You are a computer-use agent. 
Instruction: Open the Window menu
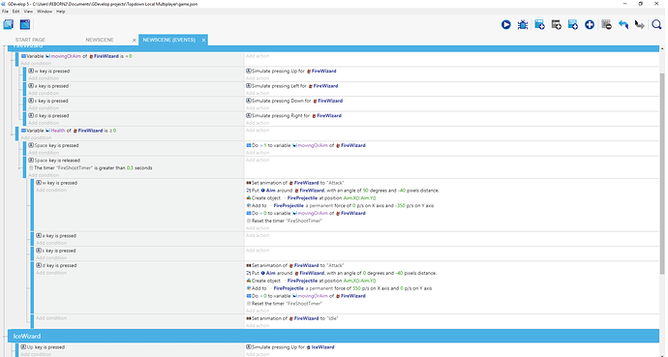pyautogui.click(x=45, y=12)
